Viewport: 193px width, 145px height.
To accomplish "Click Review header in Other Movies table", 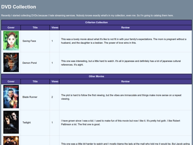I will click(x=125, y=82).
